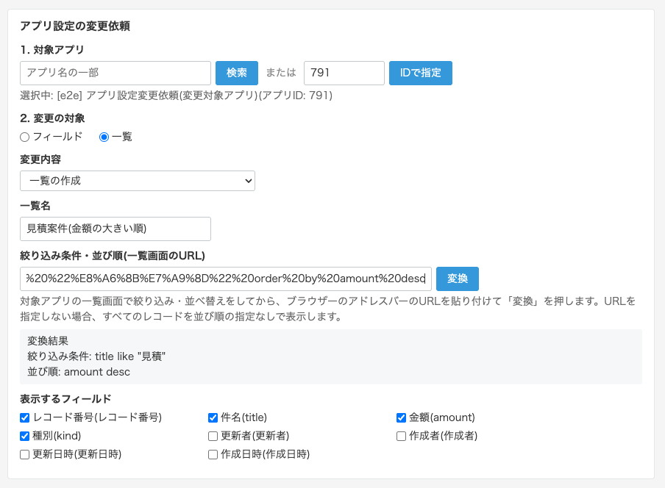Focus the app ID field containing 791
This screenshot has width=665, height=488.
pyautogui.click(x=344, y=73)
